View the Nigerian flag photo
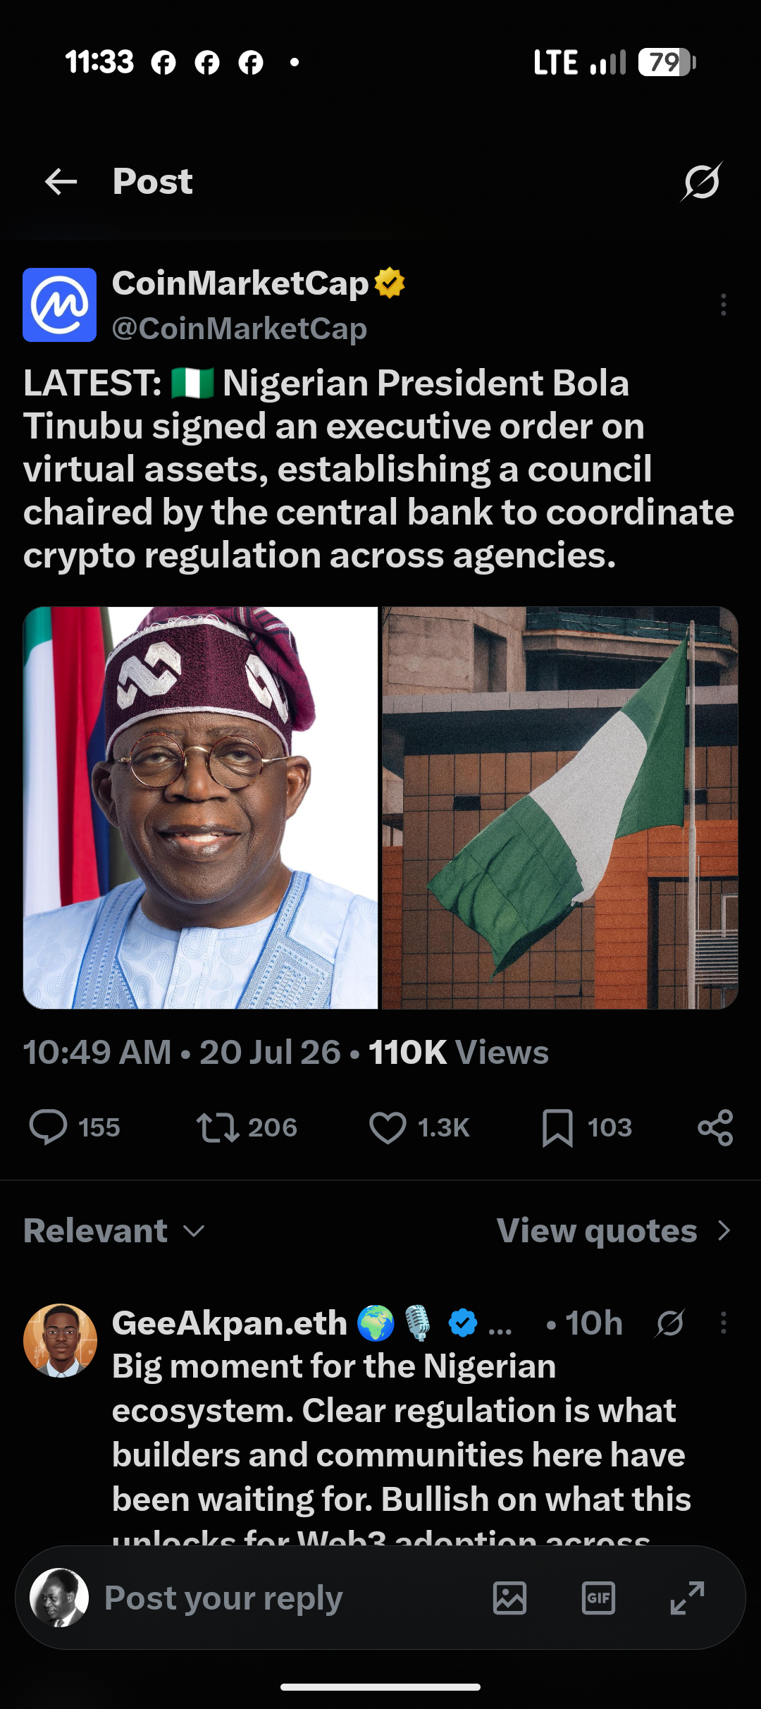The image size is (761, 1709). coord(560,808)
